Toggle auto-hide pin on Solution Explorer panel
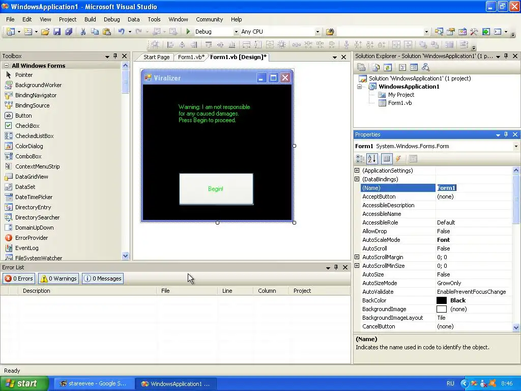 (x=506, y=56)
